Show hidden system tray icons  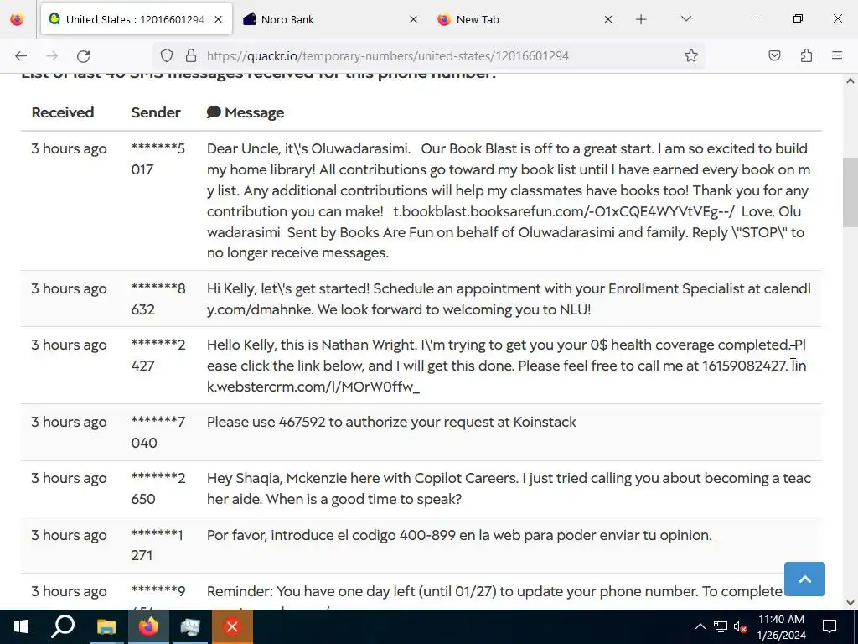700,626
